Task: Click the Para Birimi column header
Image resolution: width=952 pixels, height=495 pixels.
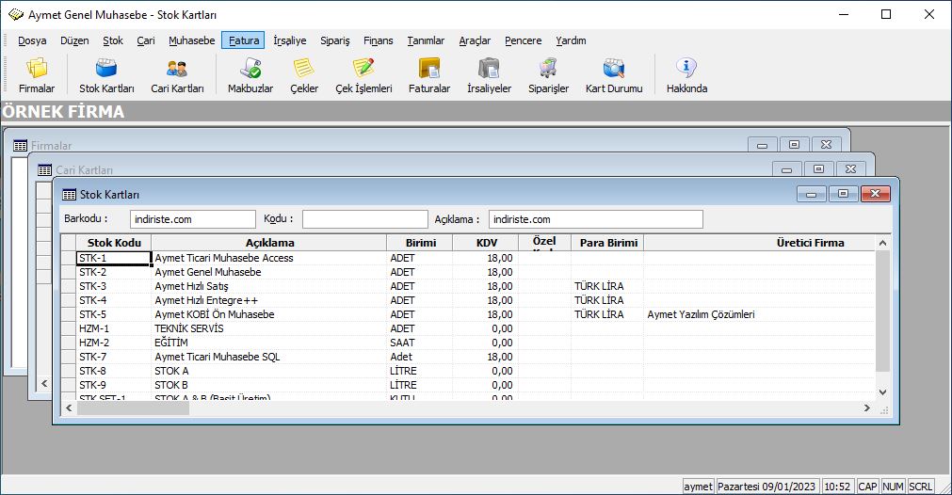Action: (x=607, y=243)
